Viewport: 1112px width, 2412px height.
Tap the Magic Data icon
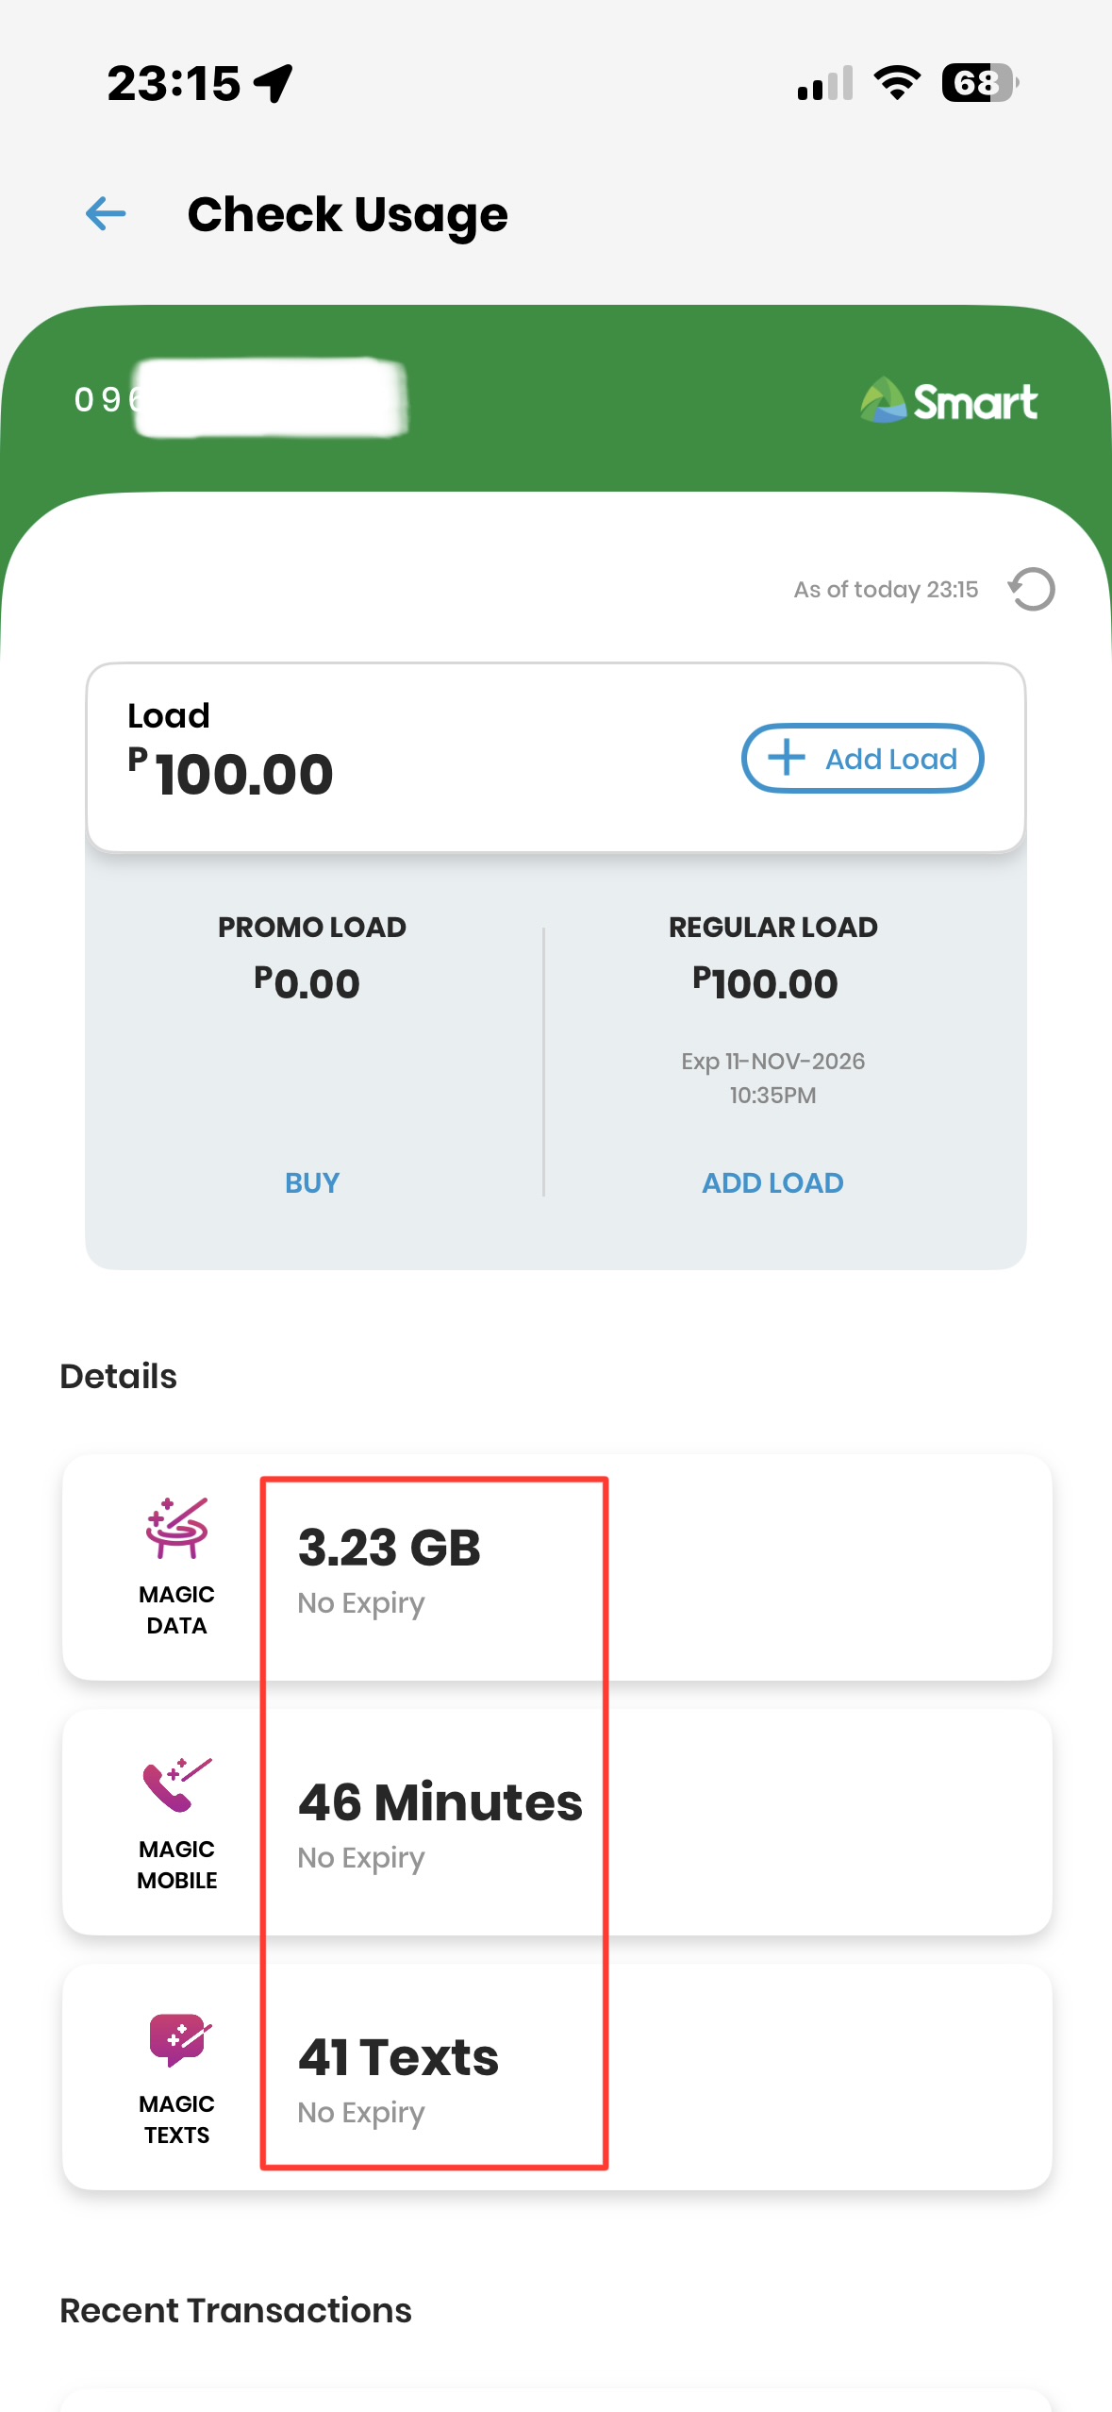click(176, 1528)
